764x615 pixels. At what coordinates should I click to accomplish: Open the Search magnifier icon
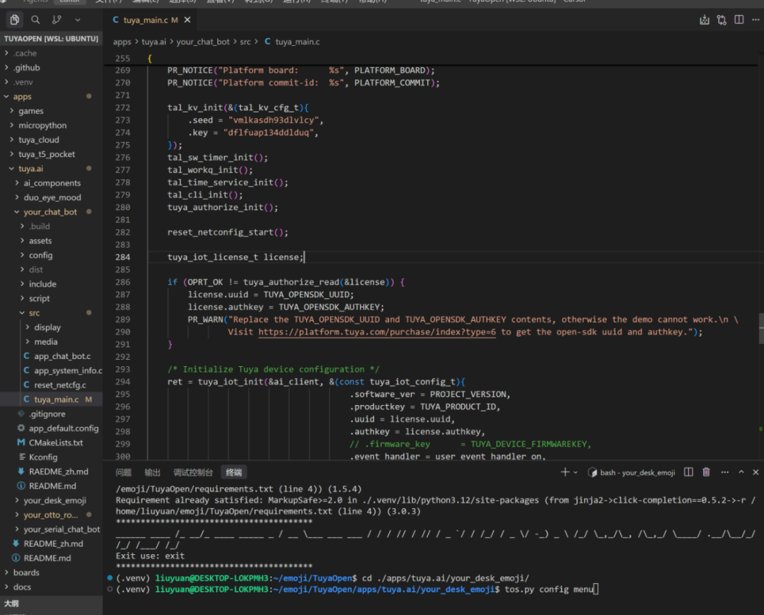click(35, 20)
